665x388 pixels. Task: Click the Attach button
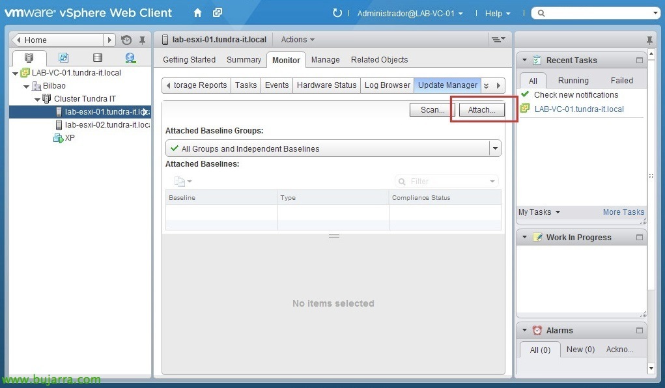click(x=481, y=109)
